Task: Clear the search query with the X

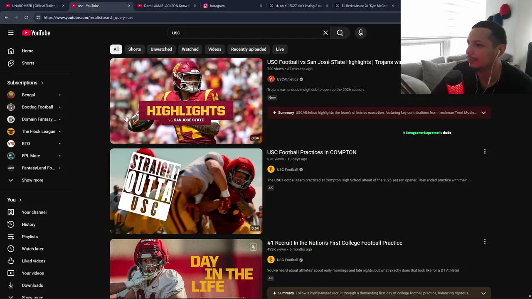Action: (x=325, y=33)
